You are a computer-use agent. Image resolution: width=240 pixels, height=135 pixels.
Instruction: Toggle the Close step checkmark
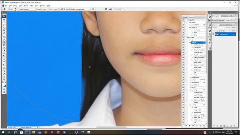tap(183, 35)
